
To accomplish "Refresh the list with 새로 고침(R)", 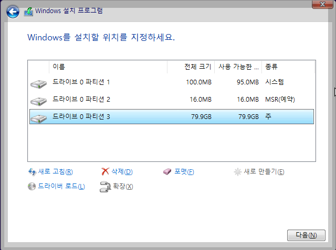I will [x=56, y=172].
